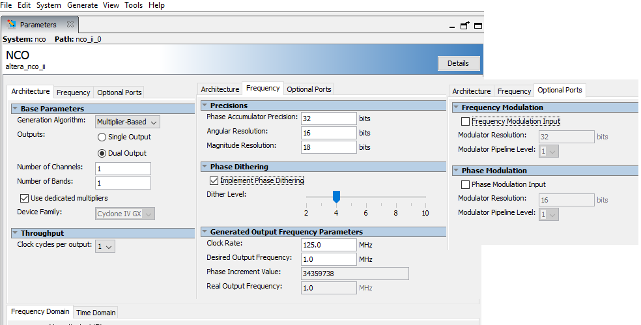Enable Phase Modulation Input checkbox
This screenshot has width=641, height=325.
[465, 184]
